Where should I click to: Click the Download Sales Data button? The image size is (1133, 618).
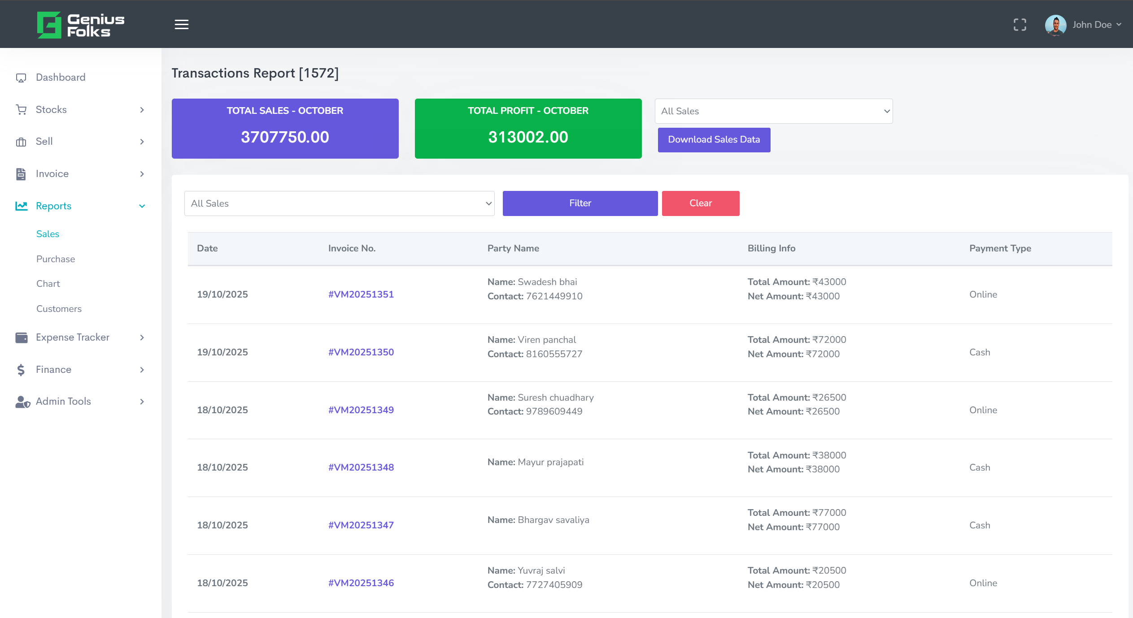click(x=714, y=139)
